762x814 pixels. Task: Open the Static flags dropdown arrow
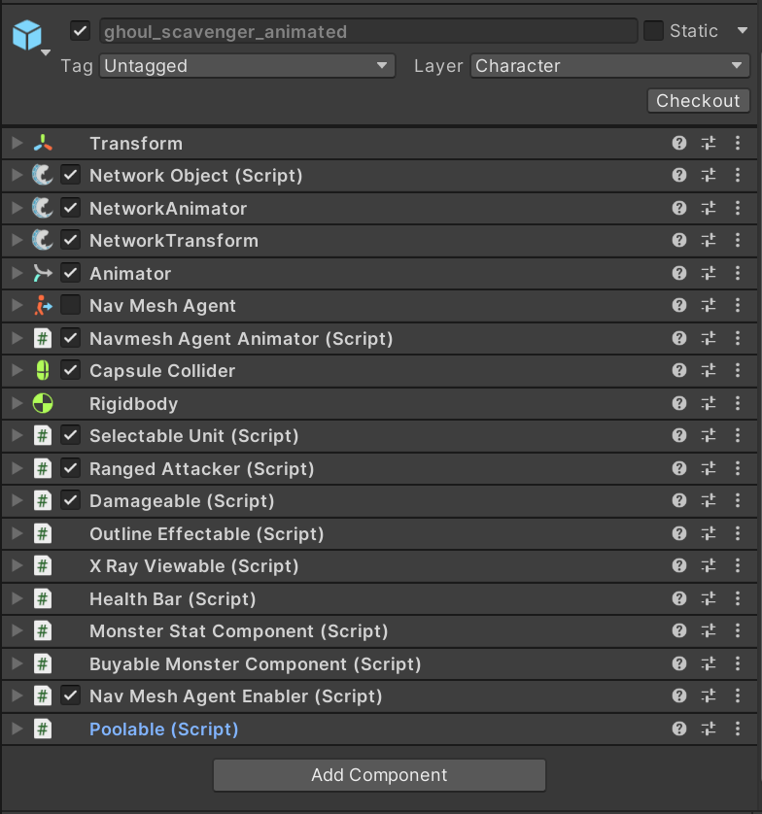pos(743,31)
